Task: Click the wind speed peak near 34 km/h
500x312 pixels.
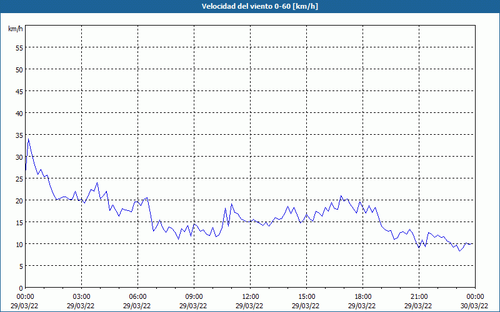Action: [x=29, y=139]
